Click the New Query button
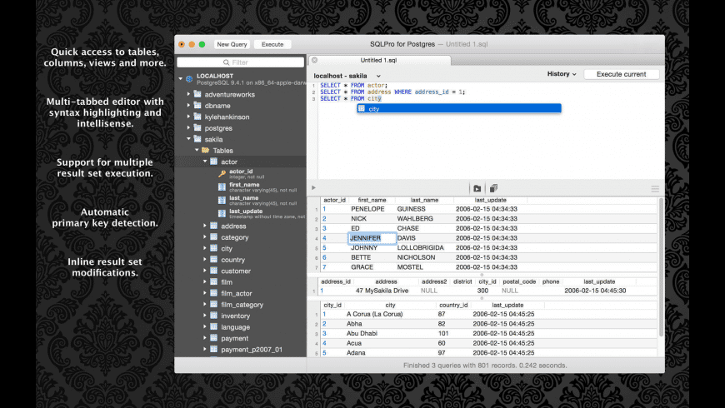Viewport: 725px width, 408px height. 232,44
